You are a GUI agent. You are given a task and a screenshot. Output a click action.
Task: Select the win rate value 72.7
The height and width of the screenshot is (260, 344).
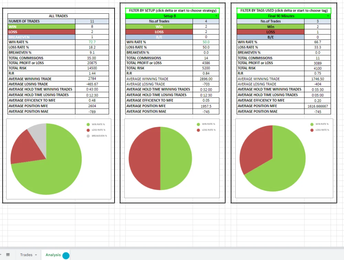point(92,42)
